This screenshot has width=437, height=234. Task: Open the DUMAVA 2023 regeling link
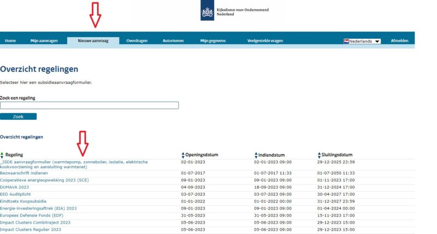(x=14, y=187)
